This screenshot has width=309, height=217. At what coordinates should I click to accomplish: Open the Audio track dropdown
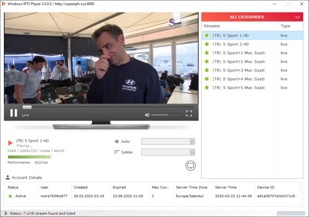tap(168, 141)
